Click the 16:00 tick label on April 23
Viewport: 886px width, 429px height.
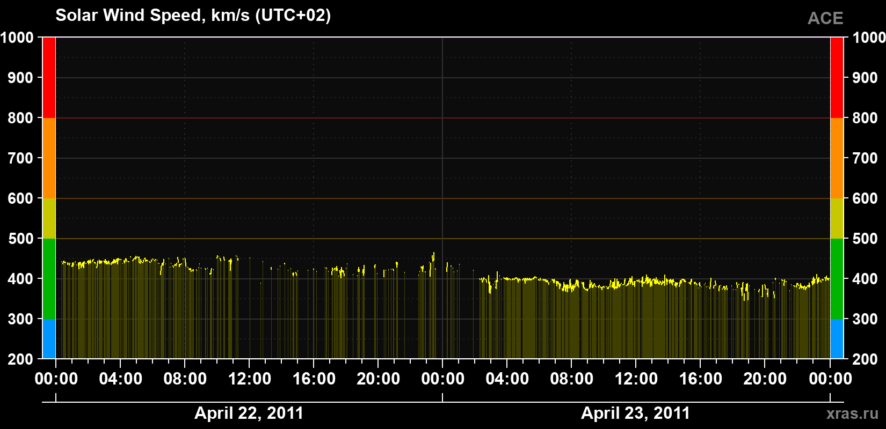[x=701, y=379]
